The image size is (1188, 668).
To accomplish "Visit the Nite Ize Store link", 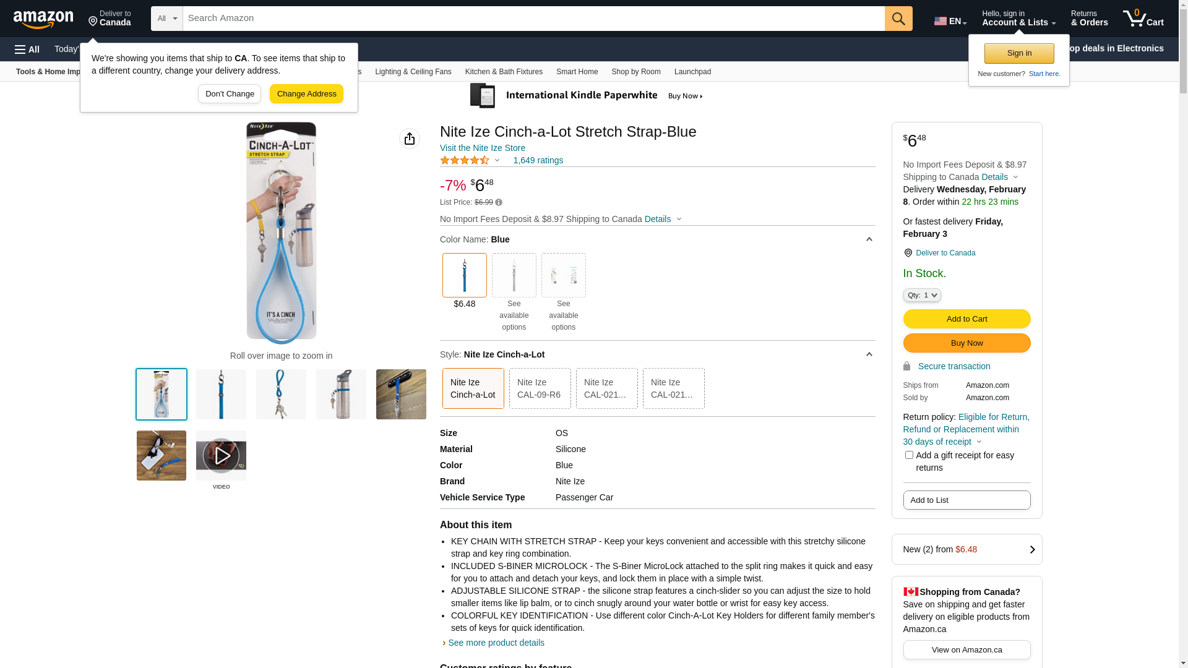I will (x=483, y=148).
